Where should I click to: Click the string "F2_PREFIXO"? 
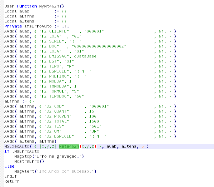click(x=54, y=76)
